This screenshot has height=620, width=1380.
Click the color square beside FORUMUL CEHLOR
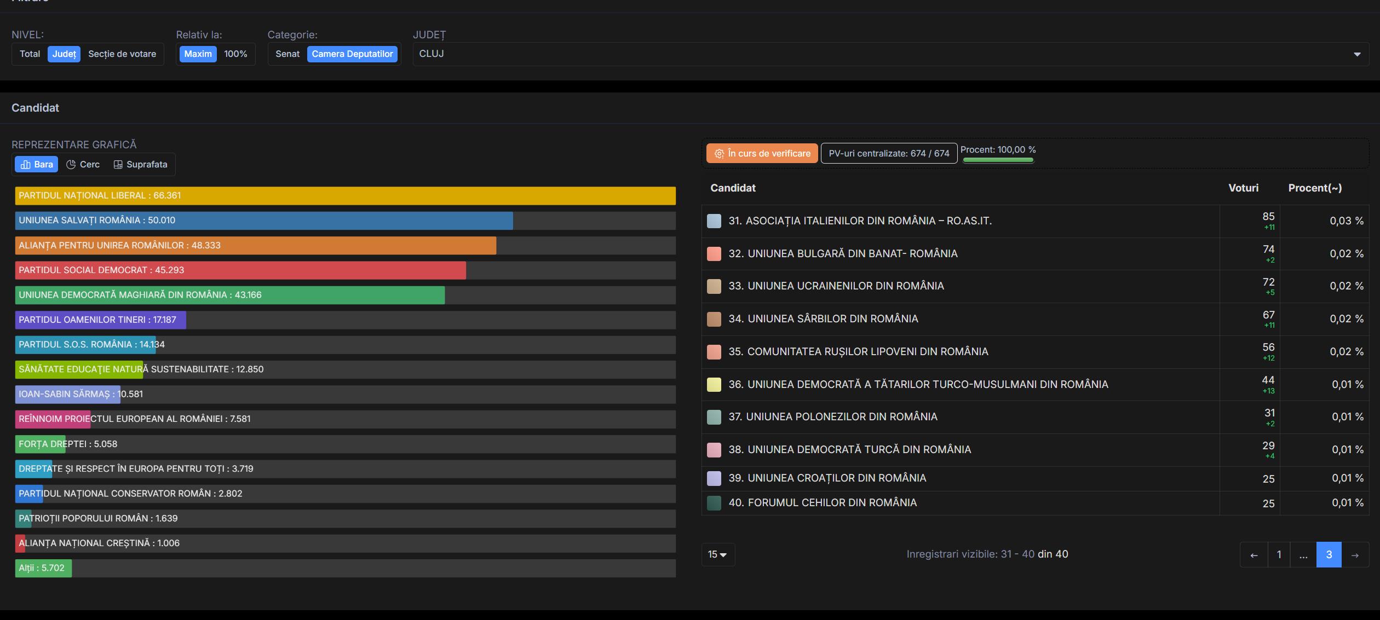[714, 503]
